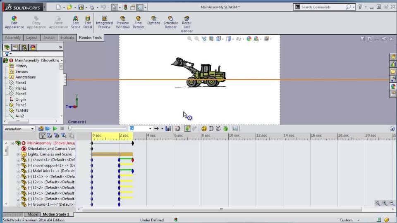Click the Search Commands field
Screen dimensions: 397x223
click(322, 7)
